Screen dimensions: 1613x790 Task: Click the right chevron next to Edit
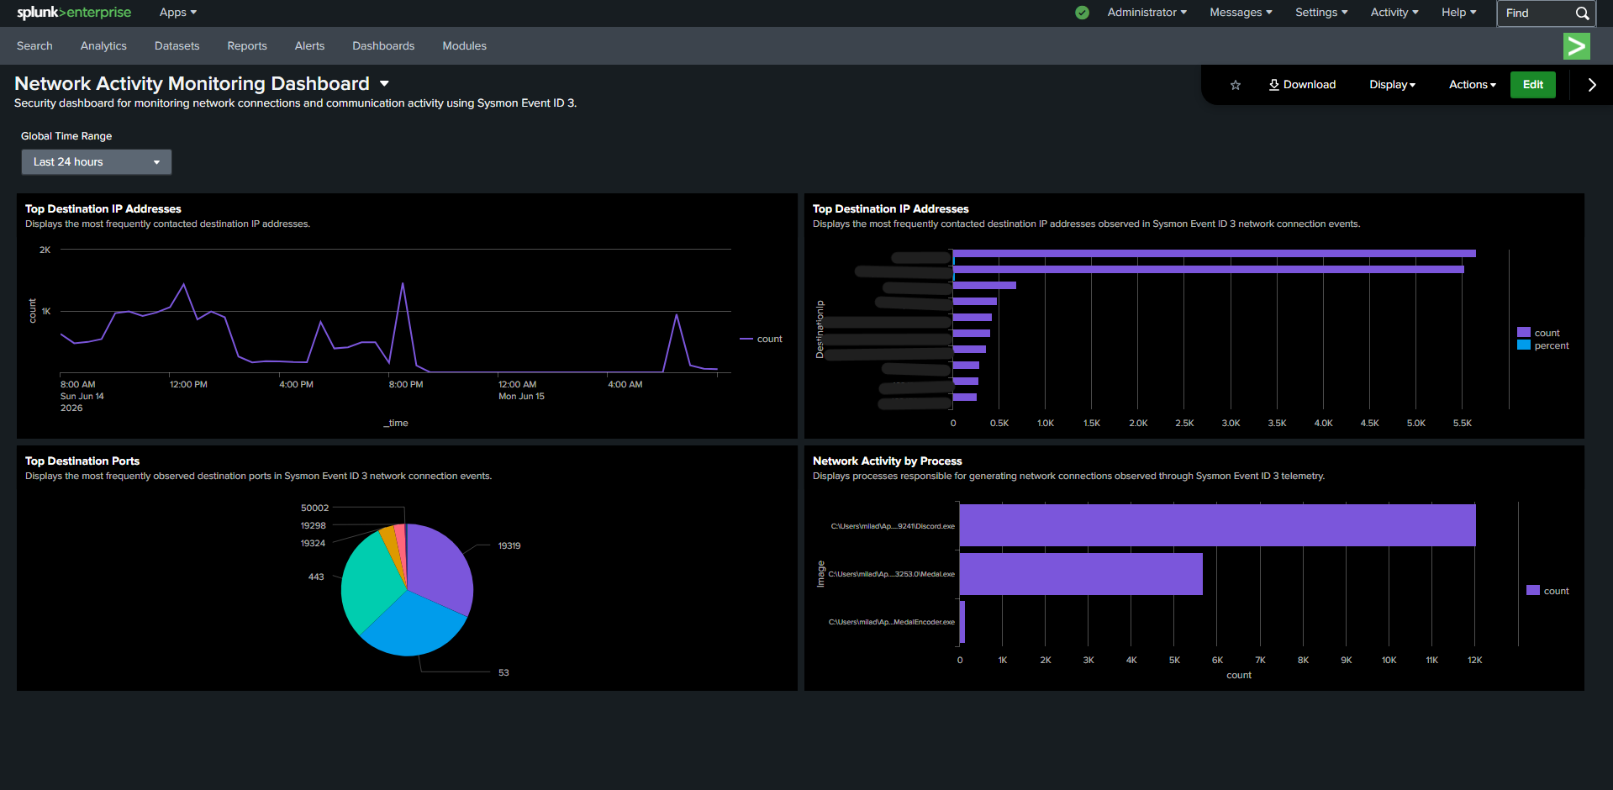[x=1592, y=85]
